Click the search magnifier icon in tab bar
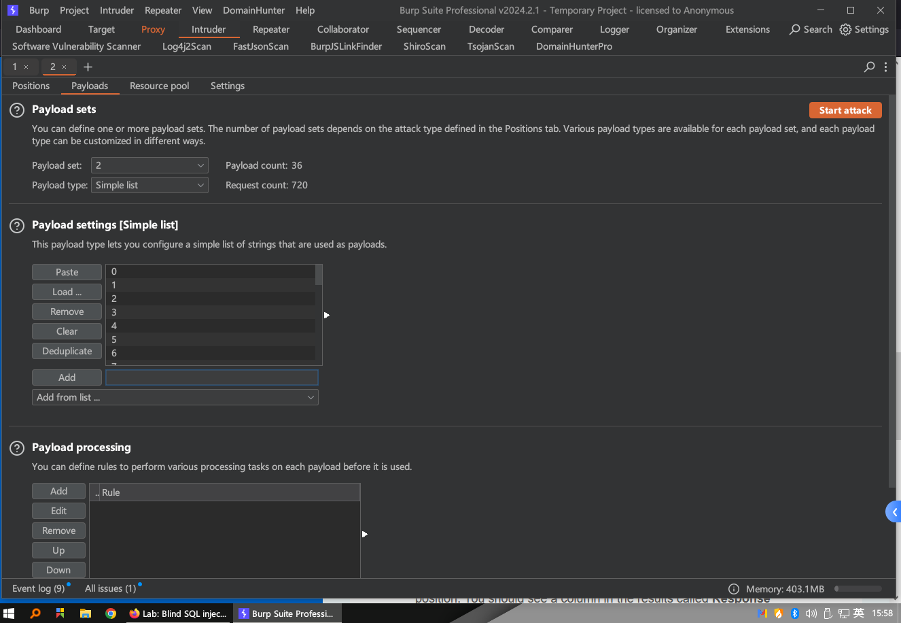 [869, 67]
